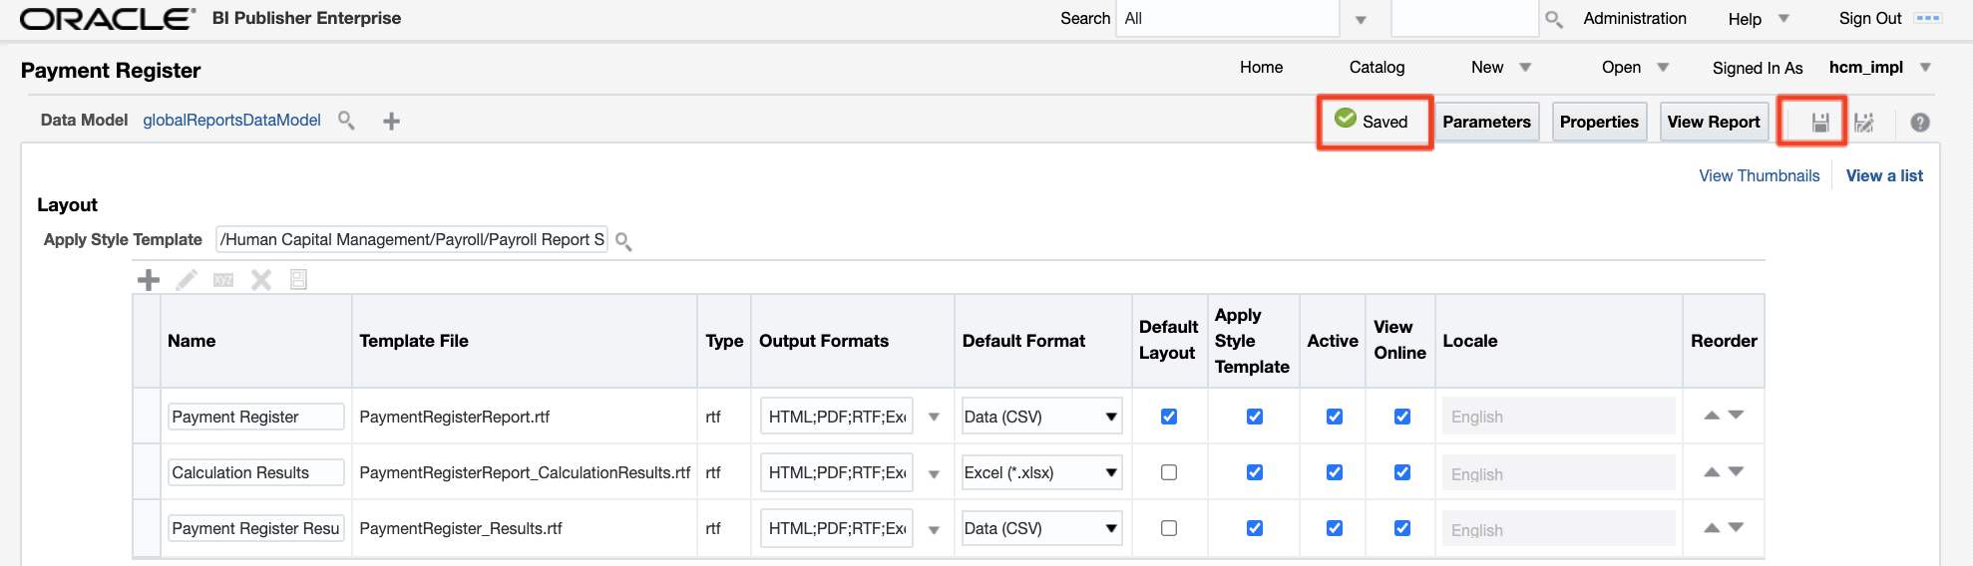Click the delete layout X icon
The height and width of the screenshot is (566, 1973).
[x=261, y=280]
